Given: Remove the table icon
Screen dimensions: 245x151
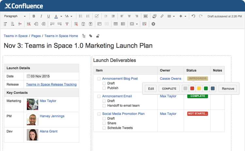Looking at the screenshot, I should 144,24.
